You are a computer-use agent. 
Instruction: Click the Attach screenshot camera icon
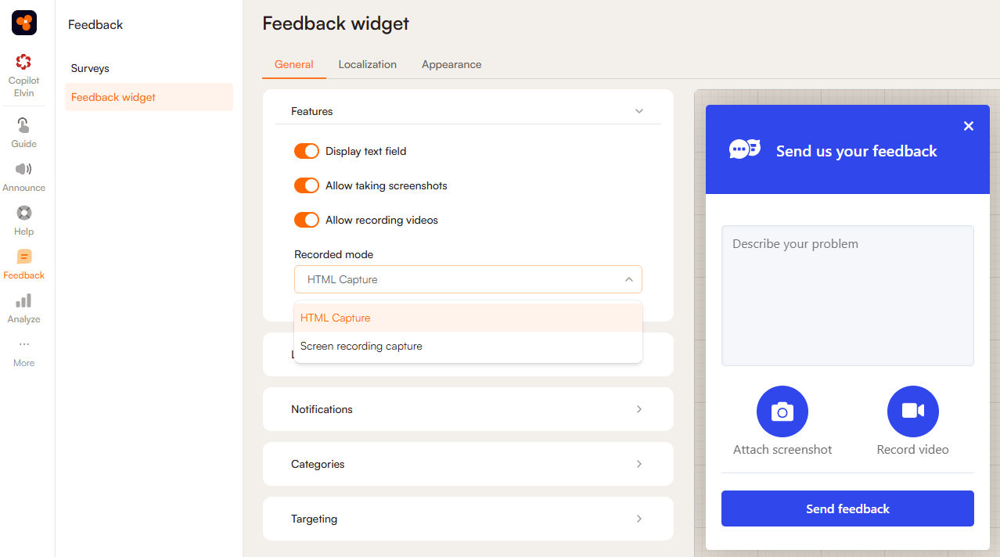pos(782,411)
